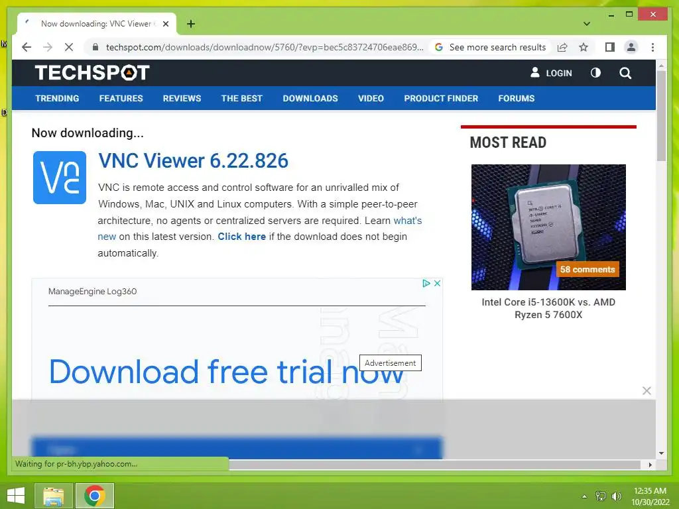Visit the FORUMS section

[x=516, y=98]
